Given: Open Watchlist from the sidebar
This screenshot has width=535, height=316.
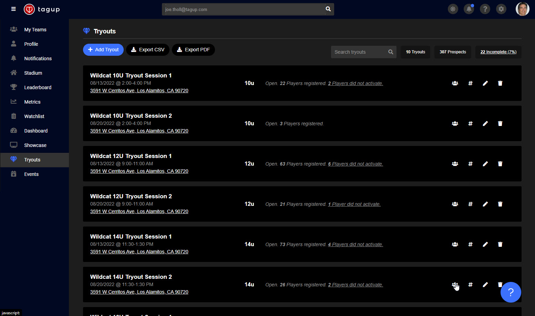Looking at the screenshot, I should click(34, 116).
